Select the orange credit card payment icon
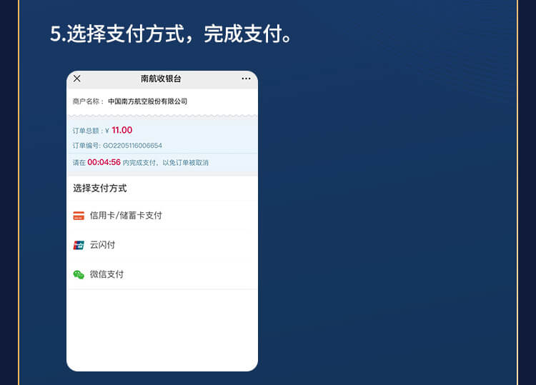 coord(79,216)
